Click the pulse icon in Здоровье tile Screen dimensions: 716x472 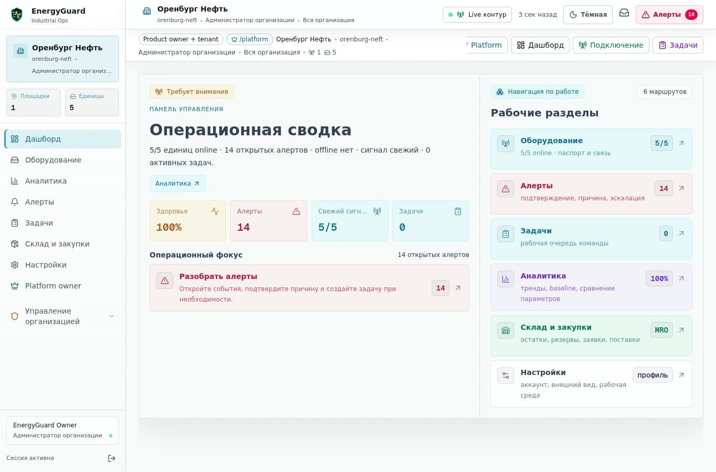[215, 211]
